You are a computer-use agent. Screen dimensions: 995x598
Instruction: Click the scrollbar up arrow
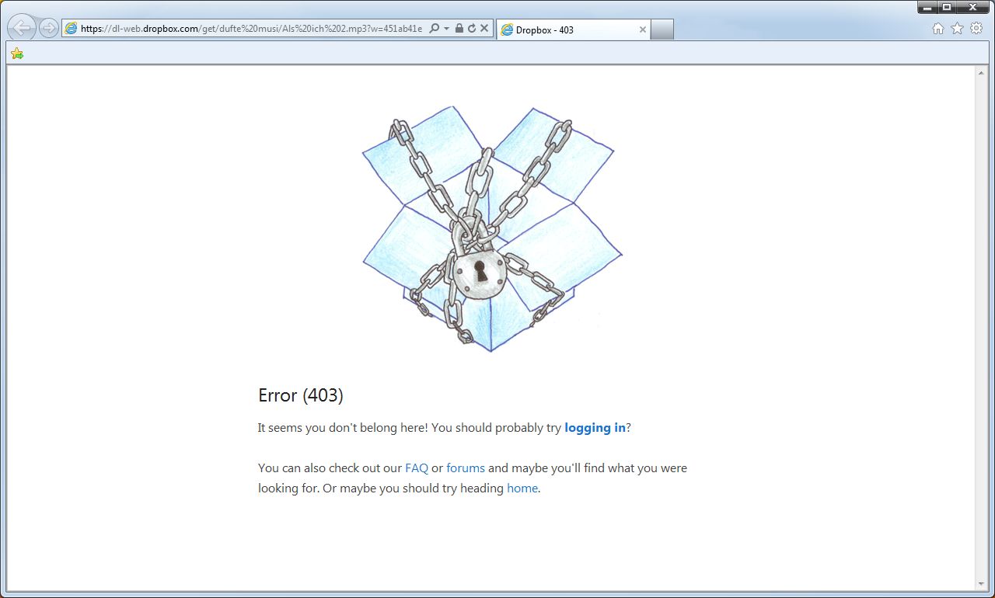982,72
